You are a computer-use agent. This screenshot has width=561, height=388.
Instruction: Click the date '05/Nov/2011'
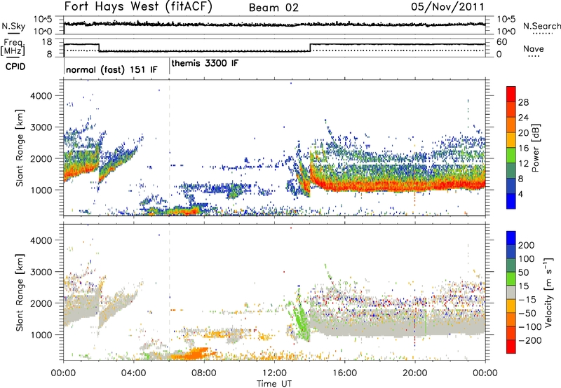tap(447, 7)
